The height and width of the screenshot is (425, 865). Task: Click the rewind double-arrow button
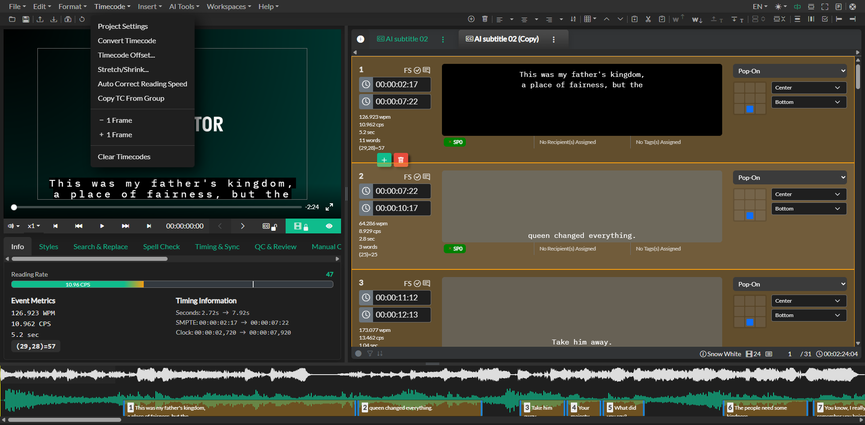tap(79, 226)
